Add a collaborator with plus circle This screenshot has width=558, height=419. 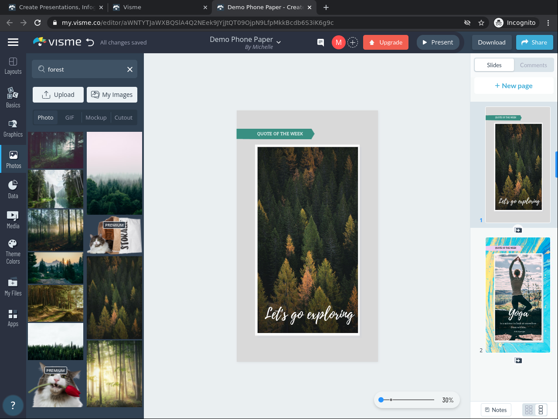coord(353,42)
